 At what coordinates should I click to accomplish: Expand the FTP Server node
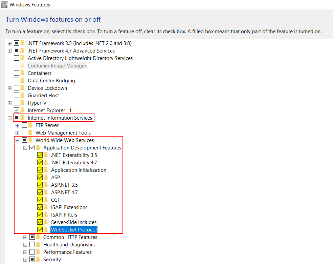17,125
